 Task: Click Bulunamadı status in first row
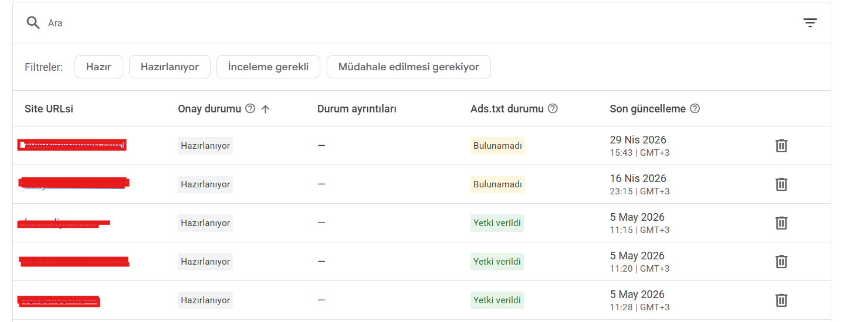pyautogui.click(x=497, y=146)
